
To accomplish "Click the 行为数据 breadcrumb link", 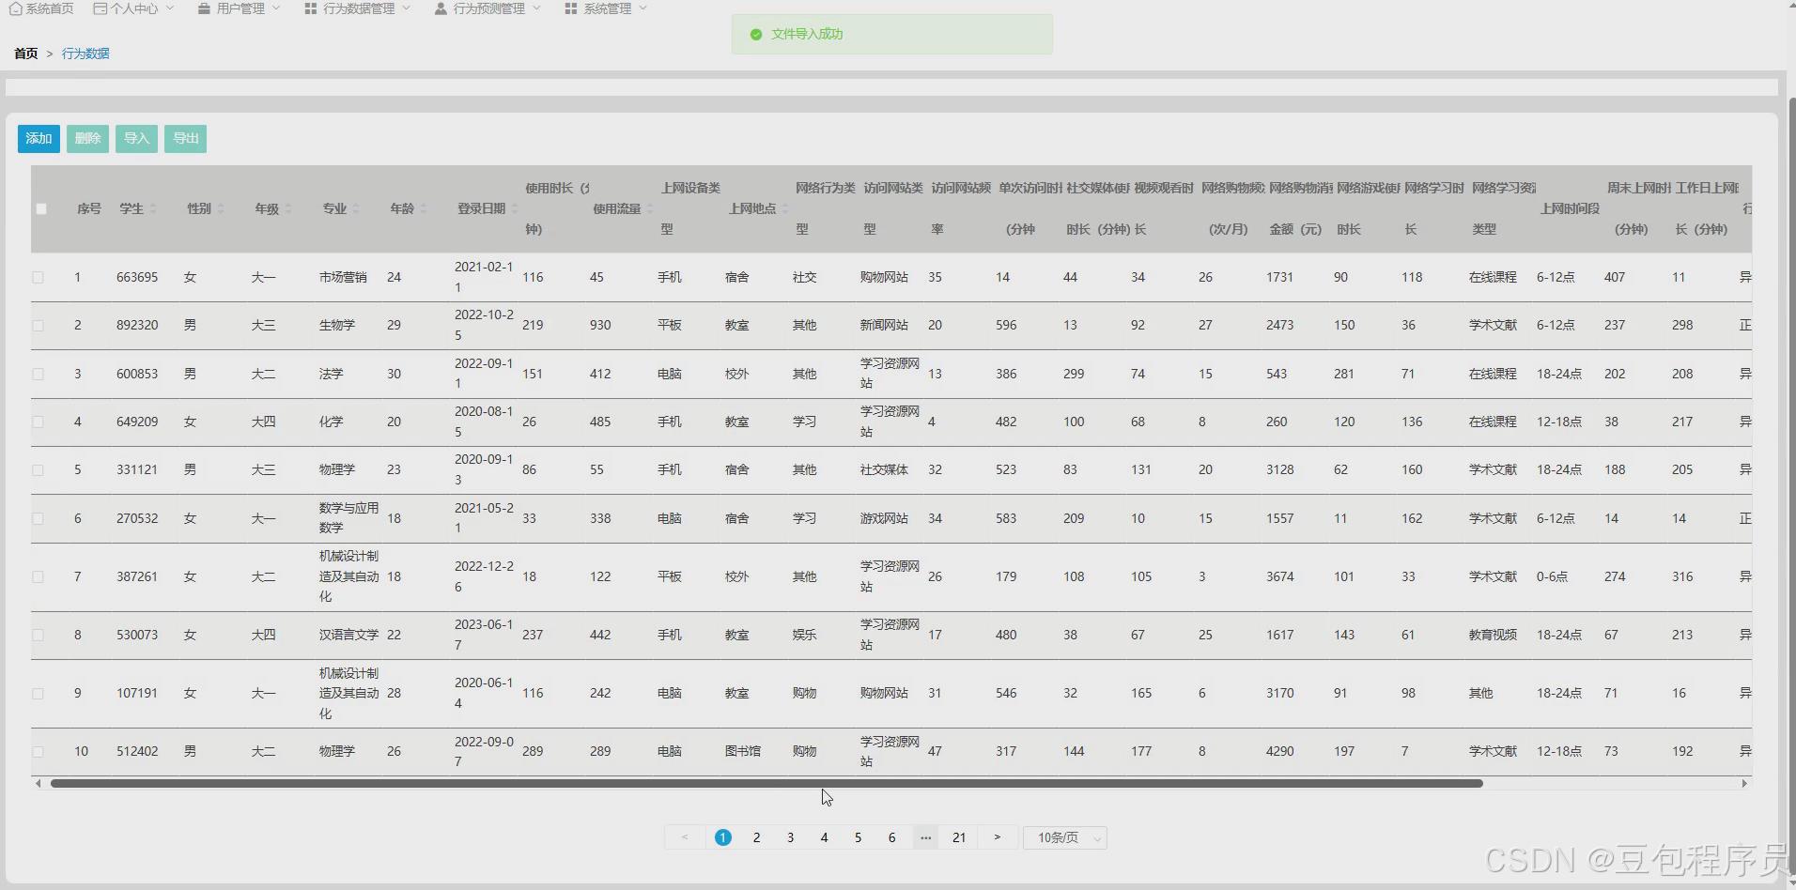I will click(x=85, y=54).
